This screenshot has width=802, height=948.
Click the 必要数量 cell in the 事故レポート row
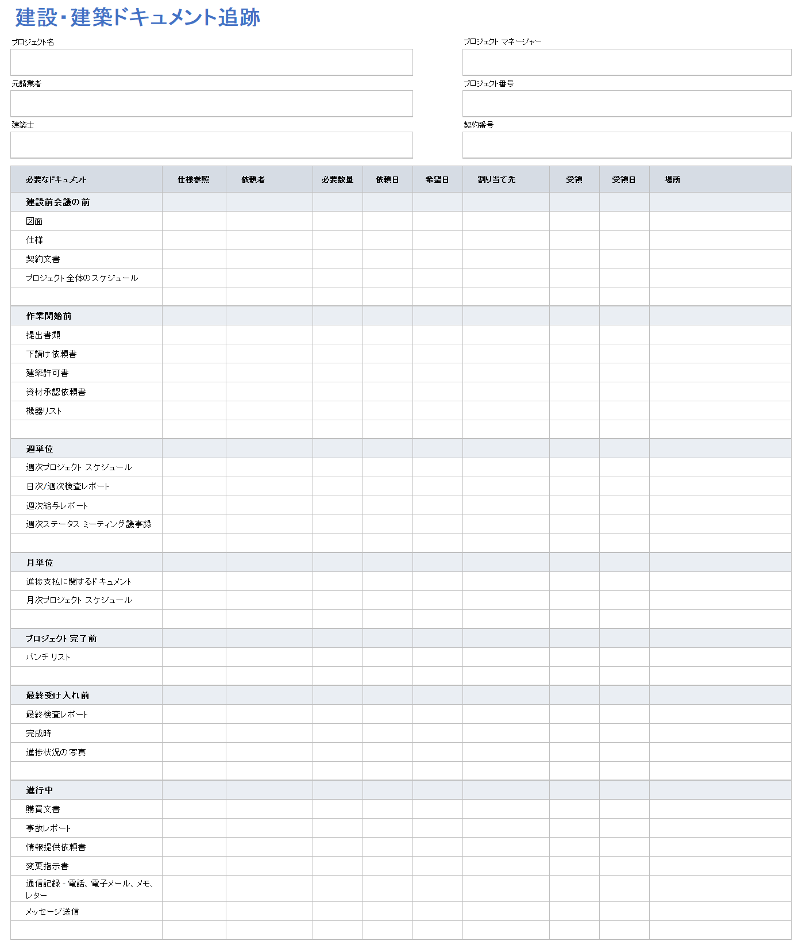338,828
